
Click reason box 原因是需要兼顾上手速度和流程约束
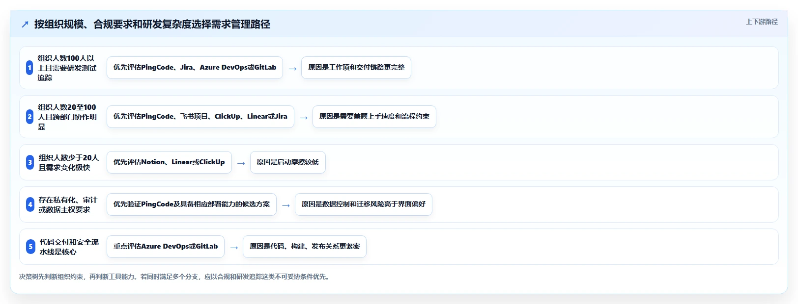[374, 117]
